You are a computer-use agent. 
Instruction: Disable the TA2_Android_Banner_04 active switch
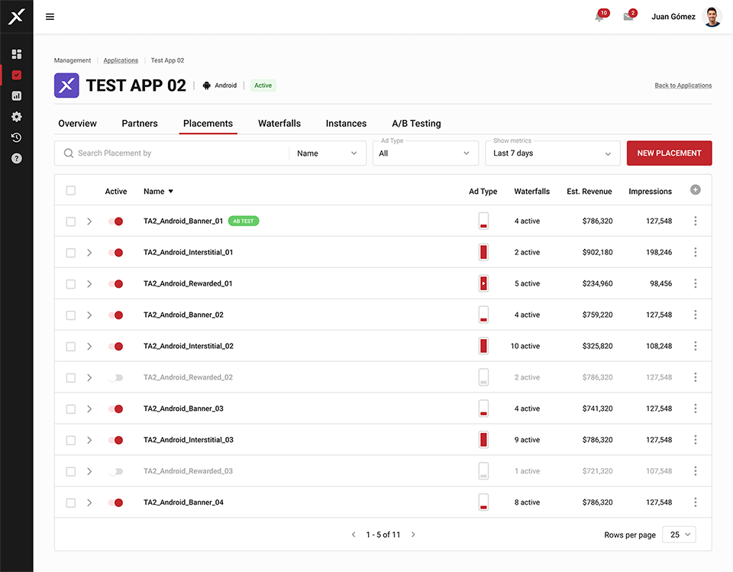pos(115,503)
